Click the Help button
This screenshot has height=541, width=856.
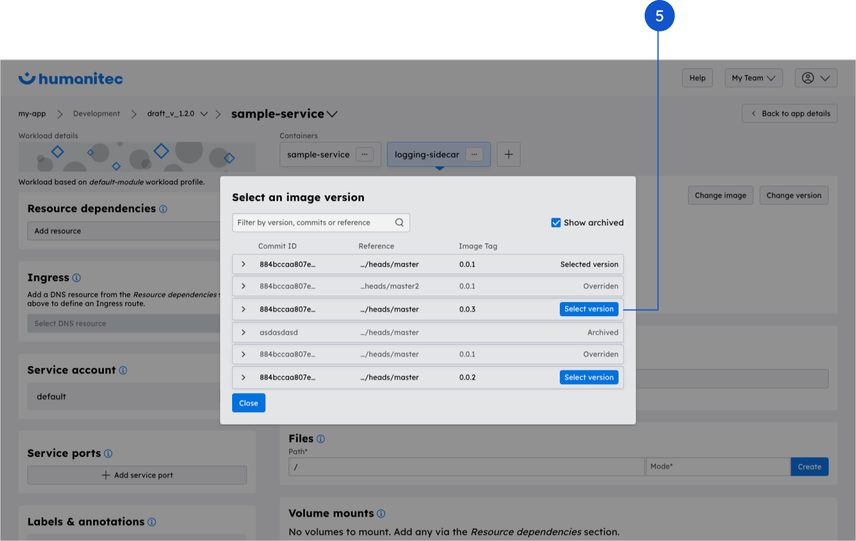698,78
